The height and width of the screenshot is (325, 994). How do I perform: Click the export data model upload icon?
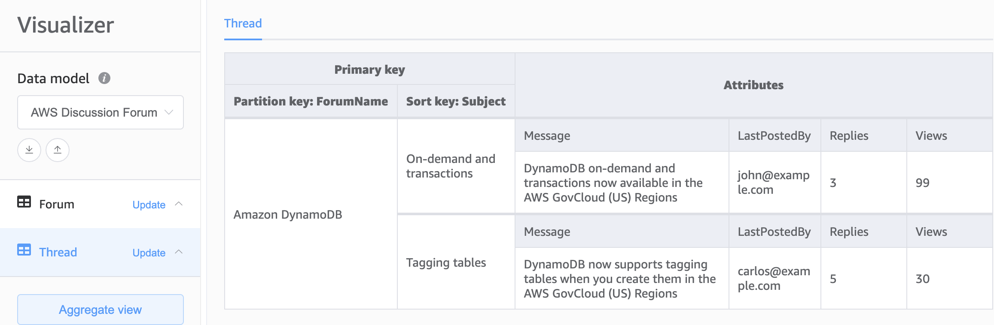(x=58, y=150)
